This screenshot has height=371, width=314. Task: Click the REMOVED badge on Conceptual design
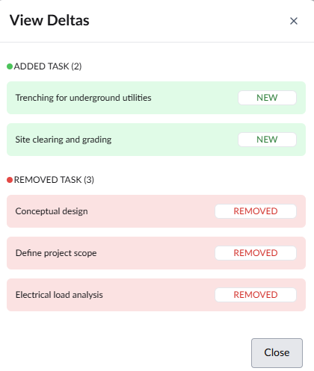256,211
